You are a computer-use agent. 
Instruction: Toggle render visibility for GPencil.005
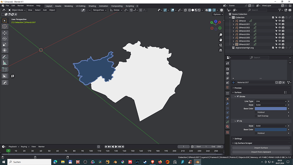(283, 37)
